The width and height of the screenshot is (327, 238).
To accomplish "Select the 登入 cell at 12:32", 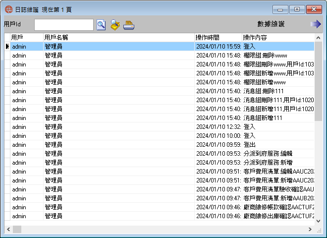I will pos(278,127).
